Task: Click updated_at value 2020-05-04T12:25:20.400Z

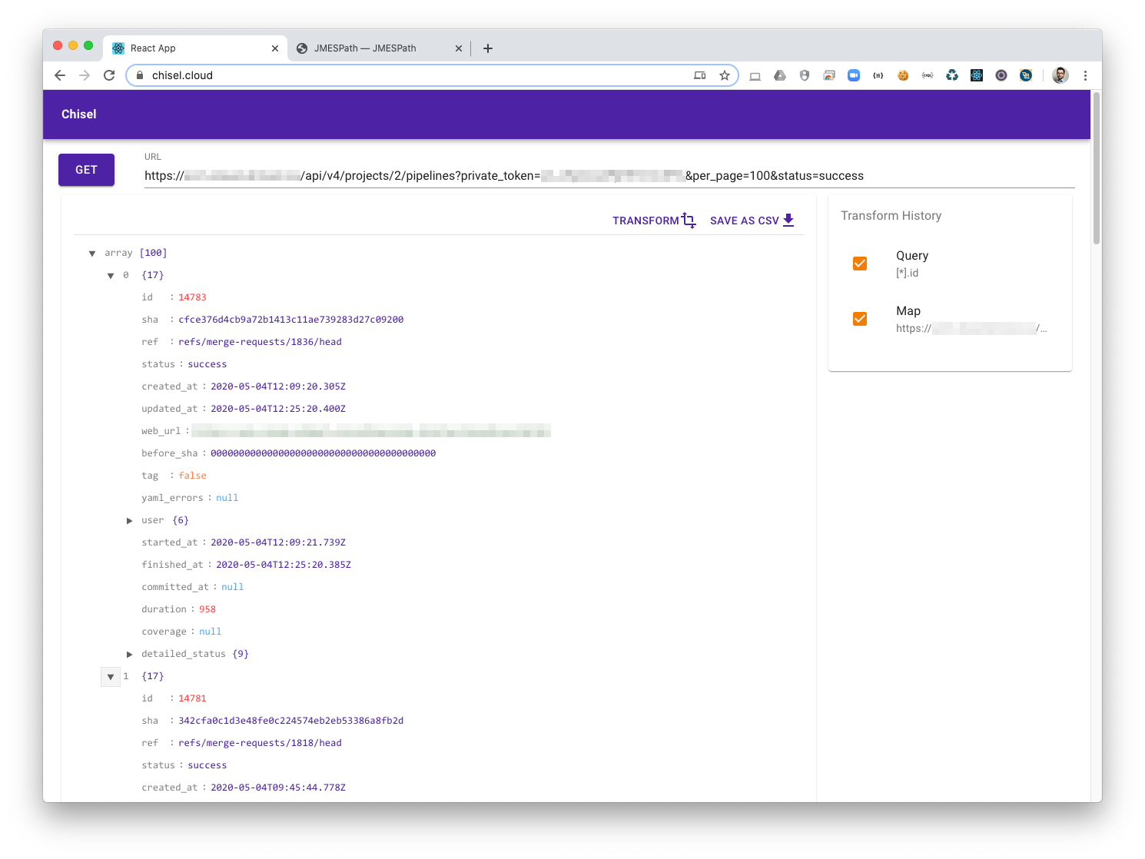Action: tap(278, 409)
